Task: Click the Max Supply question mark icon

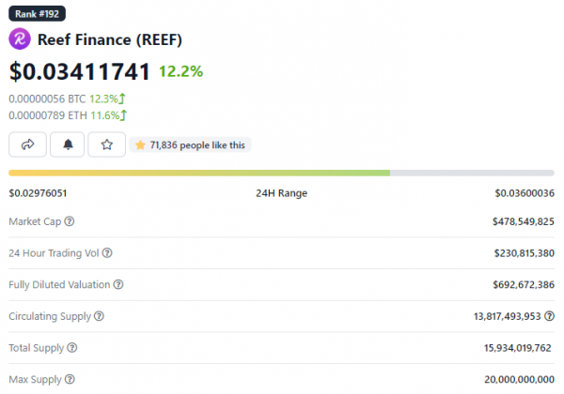Action: (69, 380)
